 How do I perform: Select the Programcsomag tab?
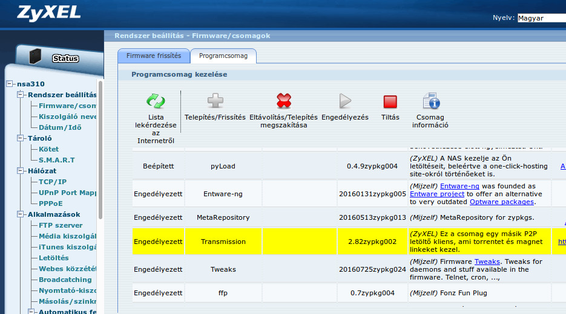(223, 56)
